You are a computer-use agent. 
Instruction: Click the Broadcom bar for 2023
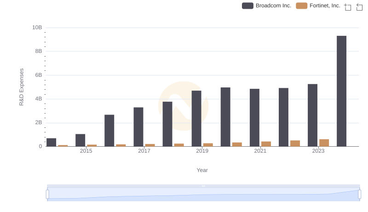[312, 115]
